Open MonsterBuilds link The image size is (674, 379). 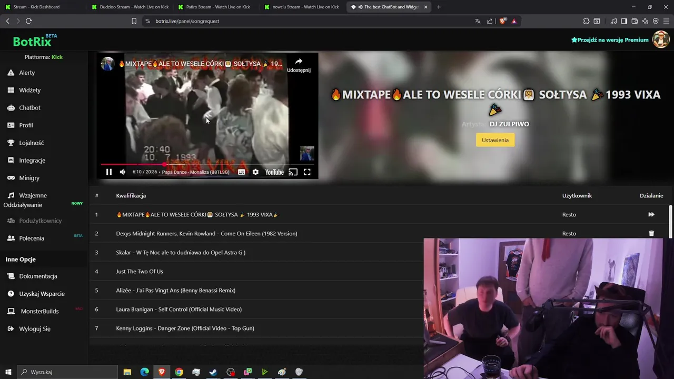coord(39,311)
